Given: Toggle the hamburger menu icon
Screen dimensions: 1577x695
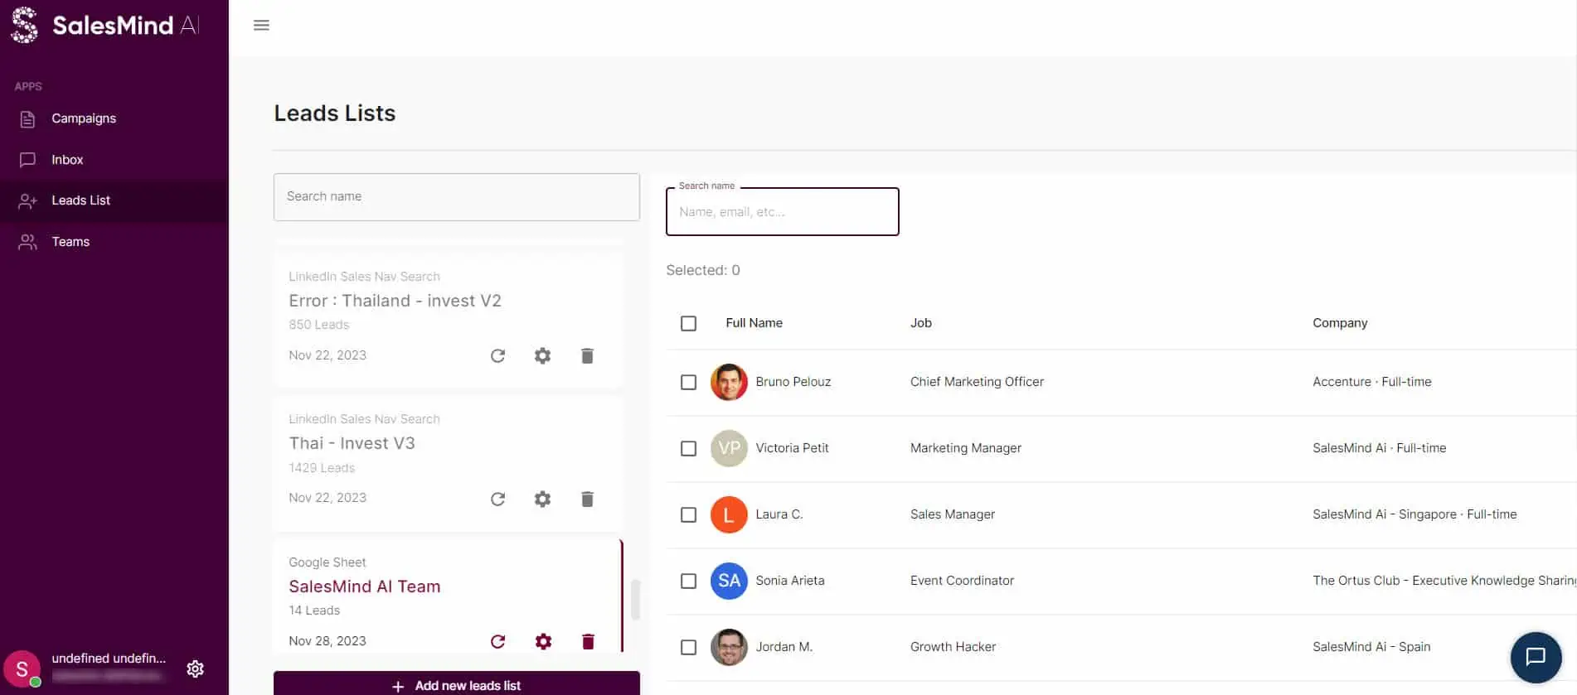Looking at the screenshot, I should (261, 25).
